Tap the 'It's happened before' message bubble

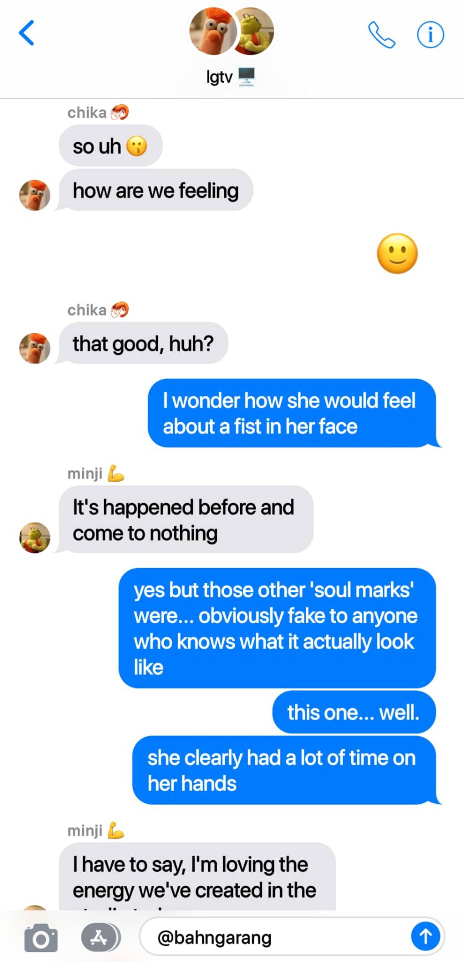click(x=185, y=520)
